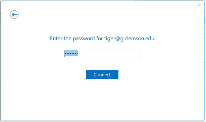This screenshot has width=206, height=122.
Task: Click the tiger@g.clemson.edu address in the heading
Action: [x=129, y=39]
